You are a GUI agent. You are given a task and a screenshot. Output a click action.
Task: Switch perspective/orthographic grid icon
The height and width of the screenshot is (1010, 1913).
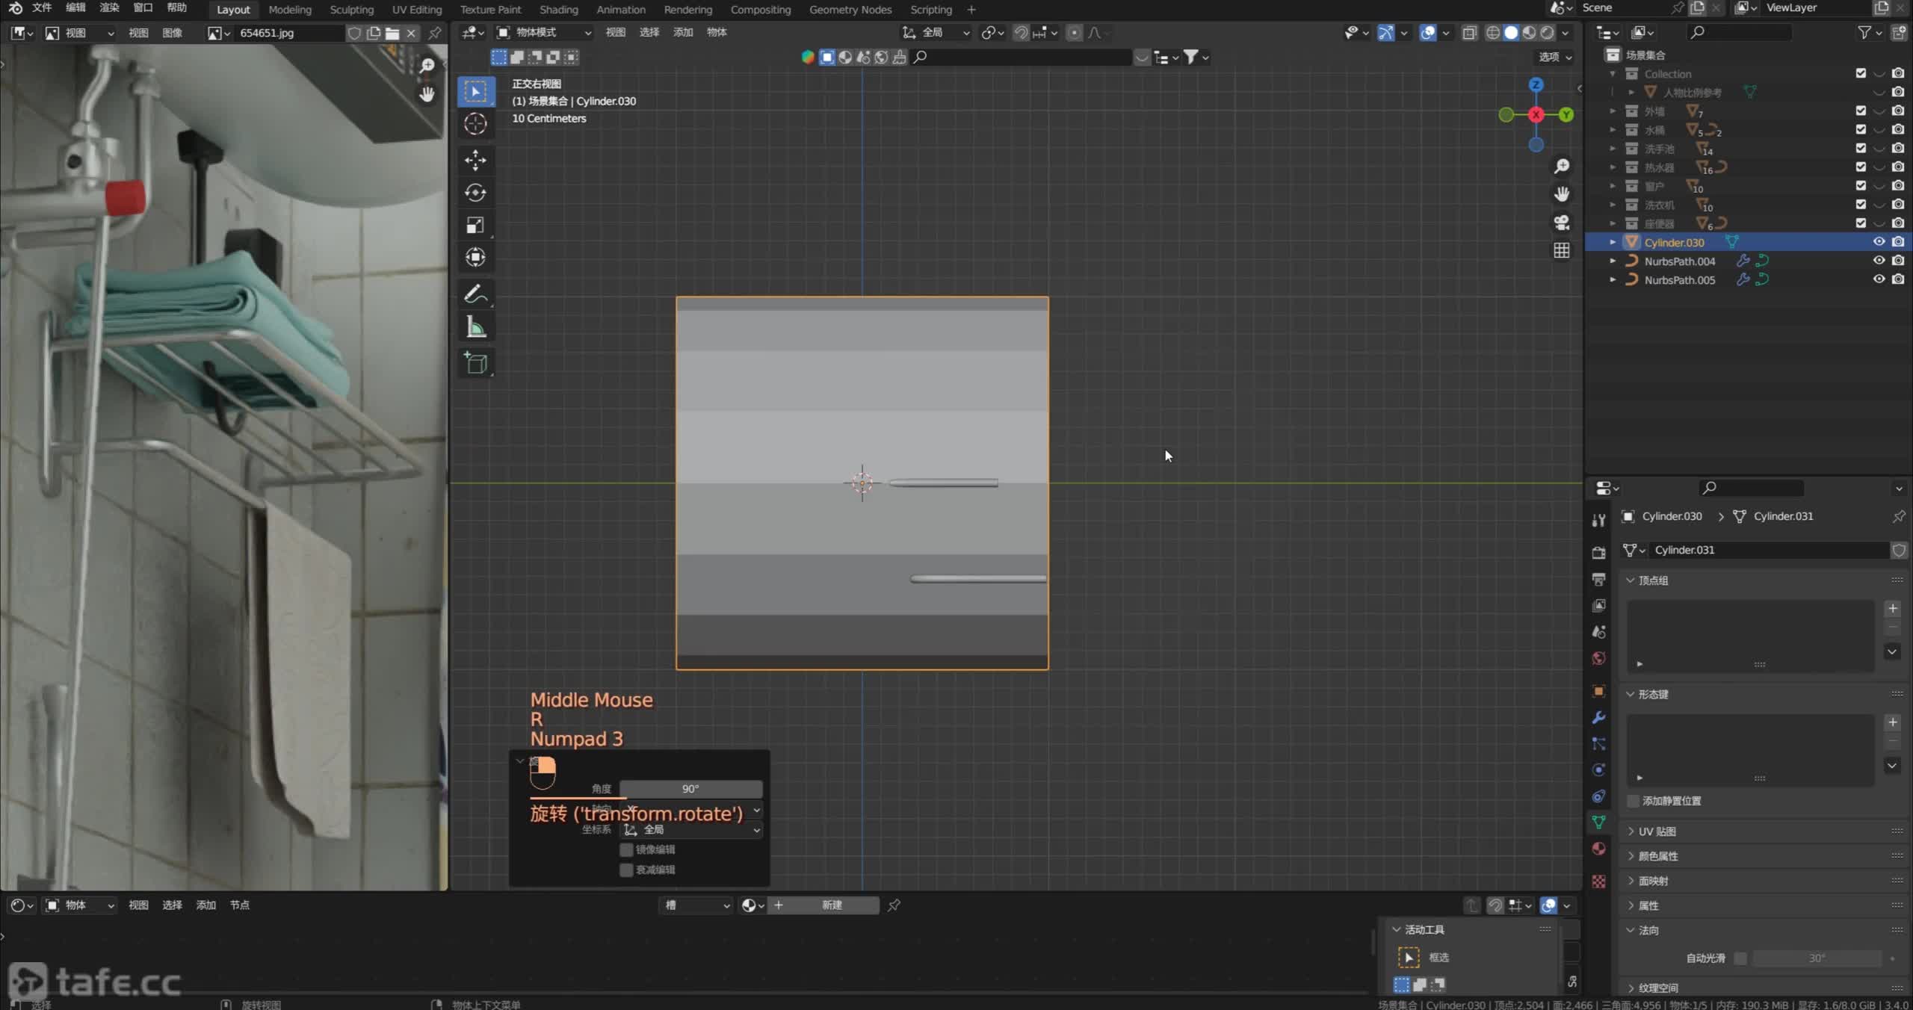(1562, 251)
